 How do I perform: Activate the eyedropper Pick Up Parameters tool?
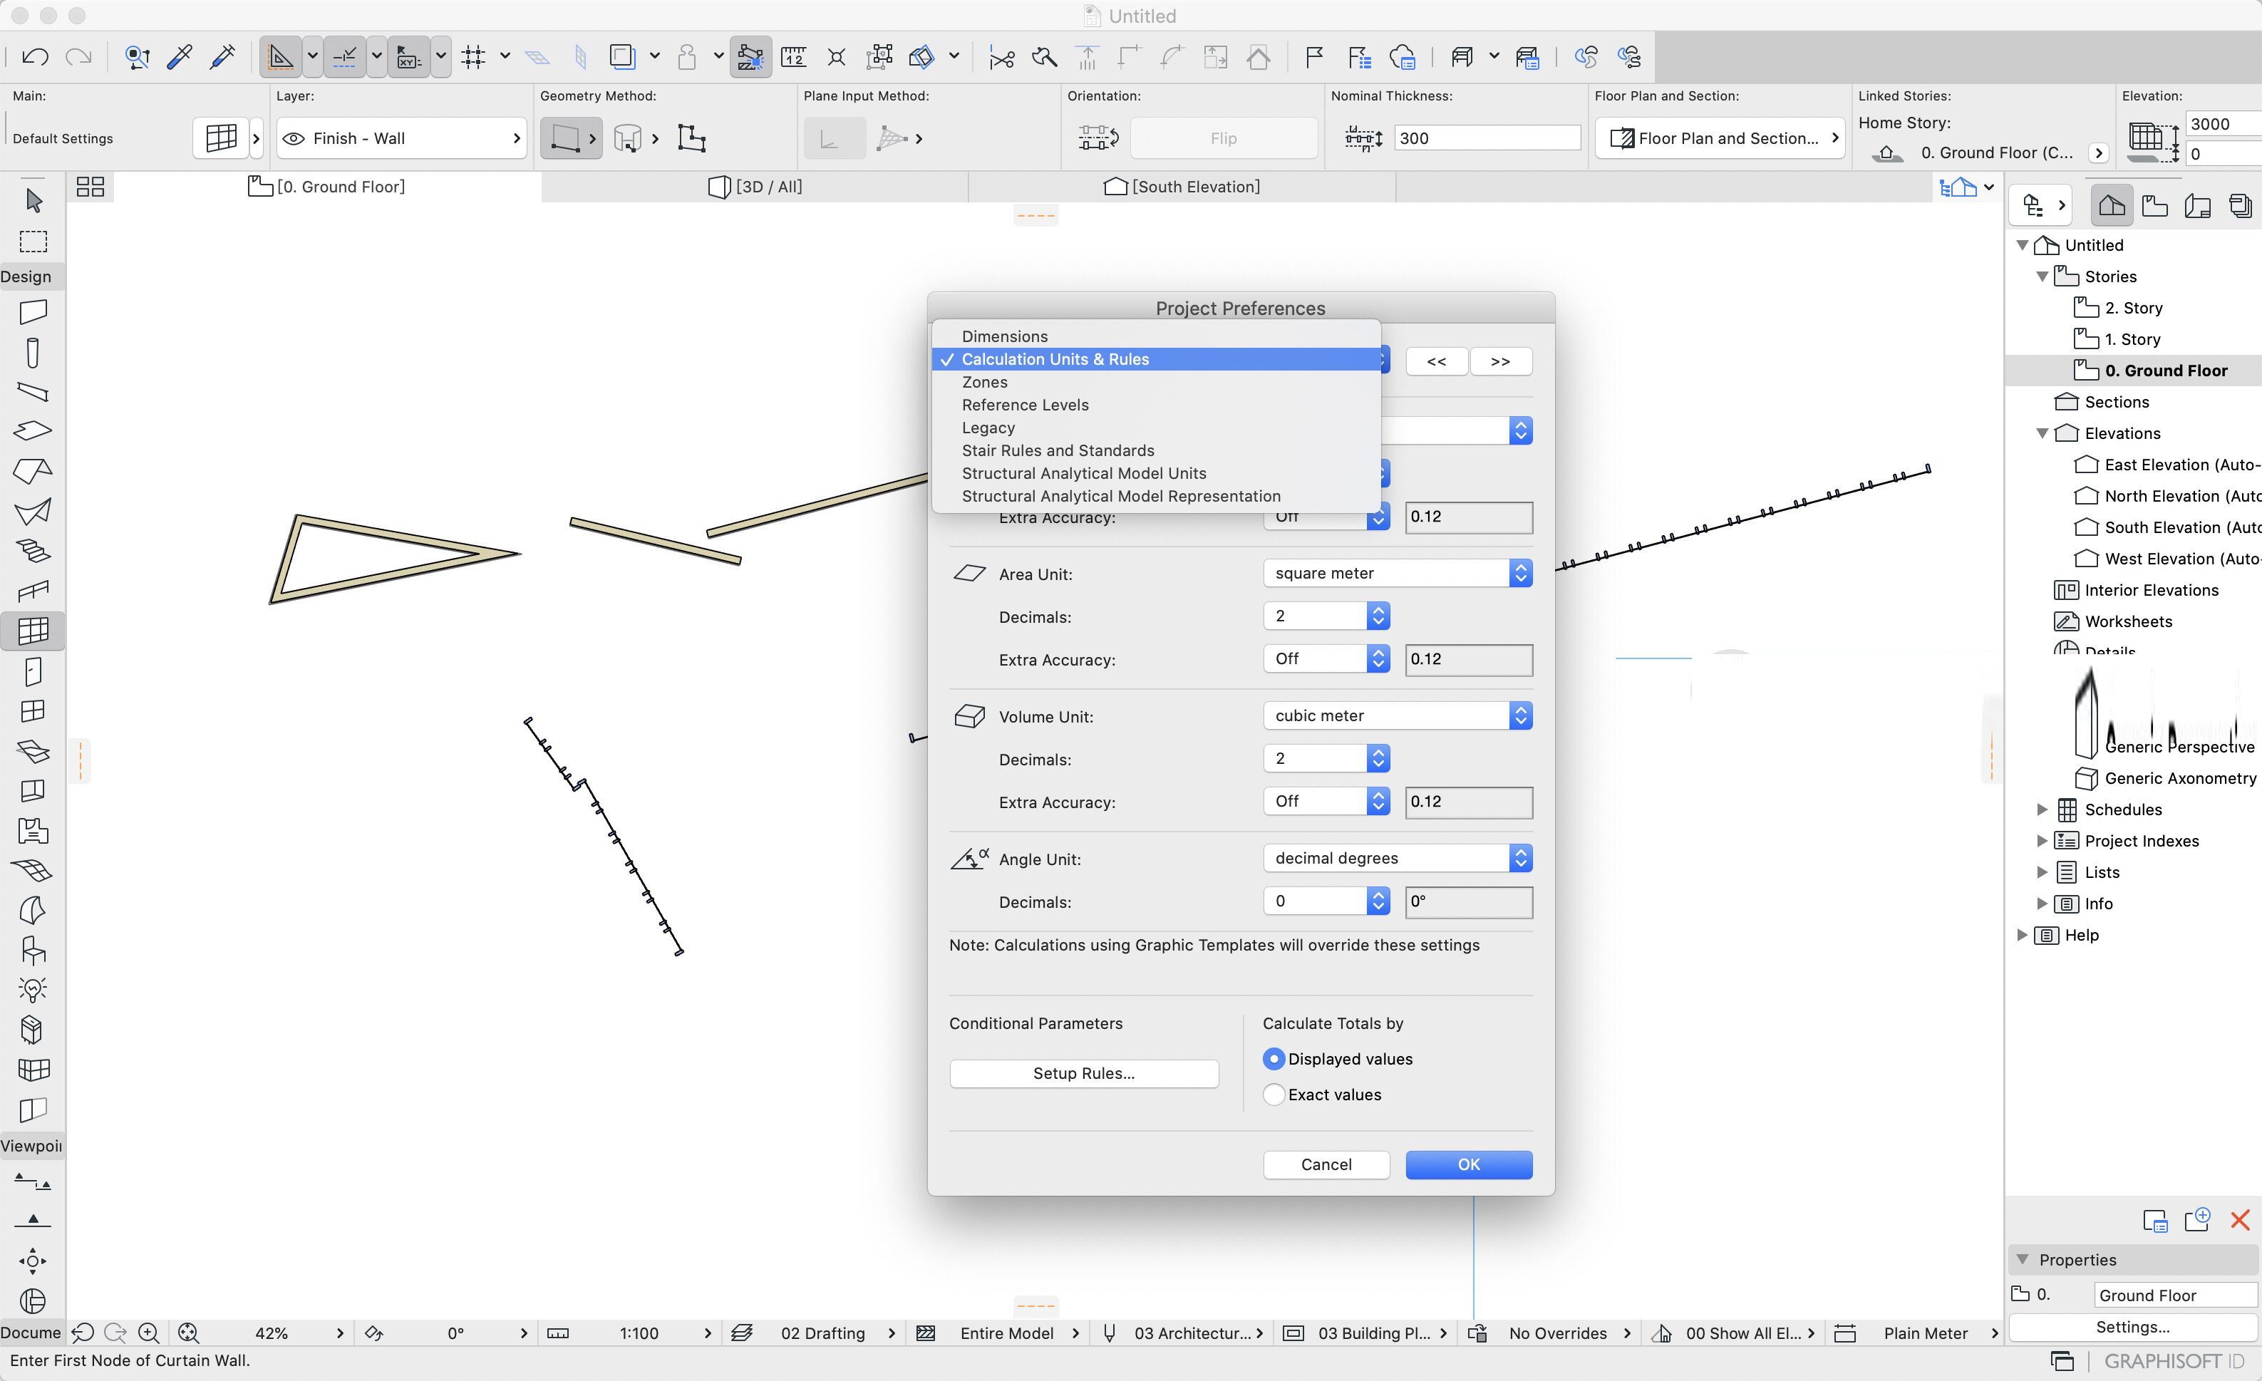point(180,57)
